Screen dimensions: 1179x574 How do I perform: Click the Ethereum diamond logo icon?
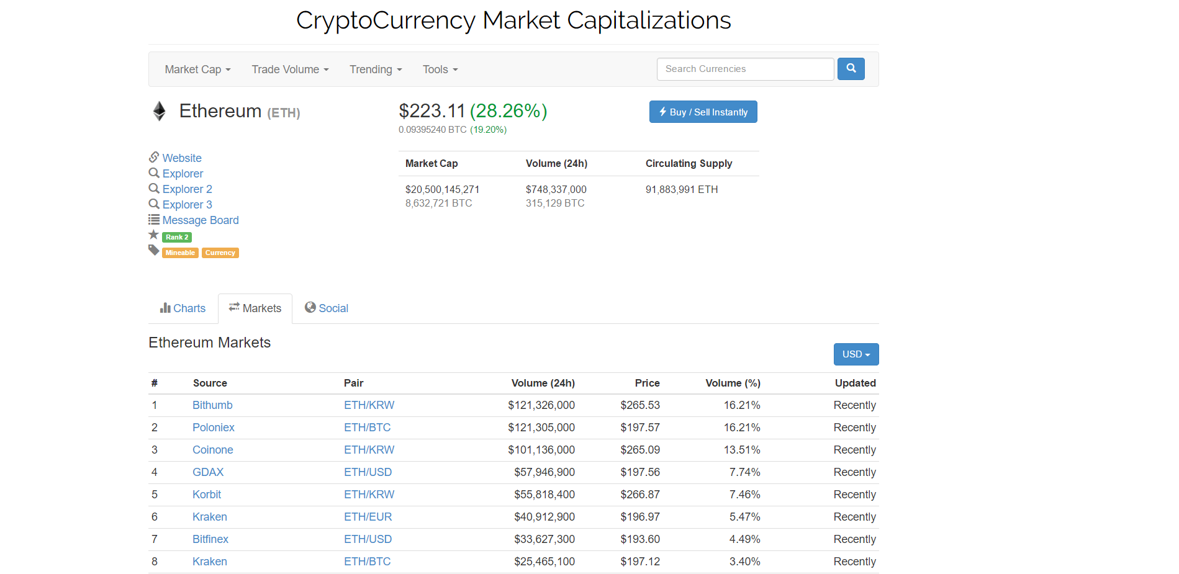(x=160, y=111)
